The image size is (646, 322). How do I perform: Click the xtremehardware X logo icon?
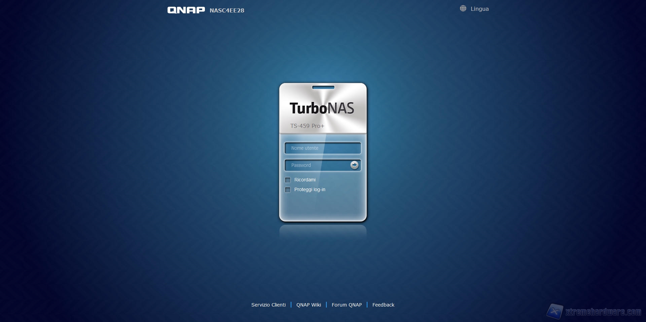pyautogui.click(x=555, y=311)
